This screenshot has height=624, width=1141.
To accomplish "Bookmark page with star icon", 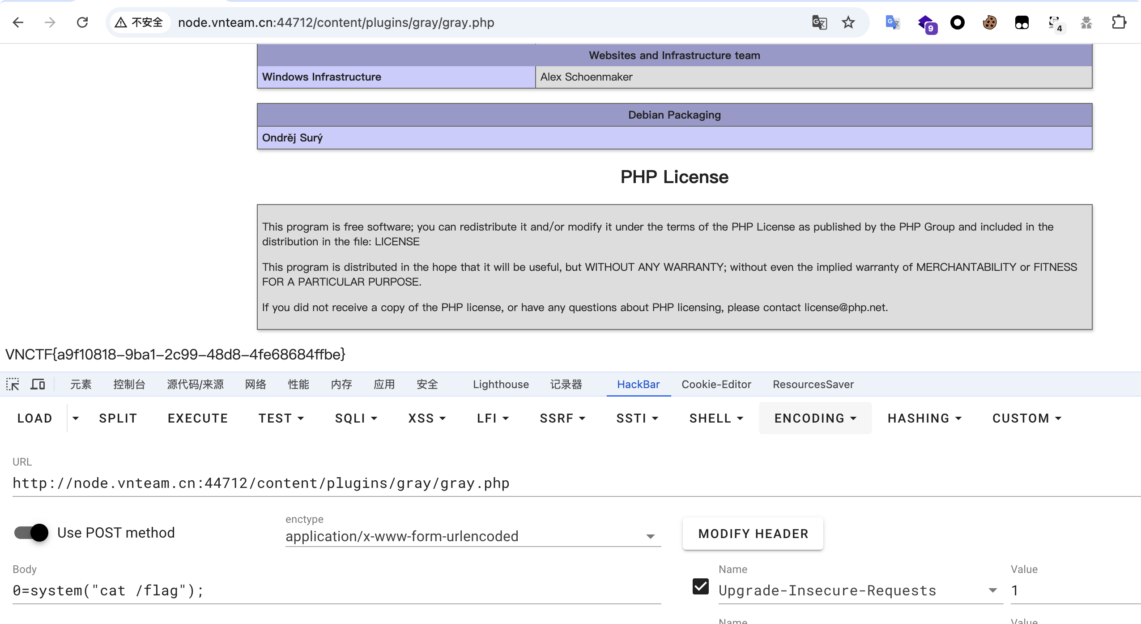I will click(x=848, y=22).
